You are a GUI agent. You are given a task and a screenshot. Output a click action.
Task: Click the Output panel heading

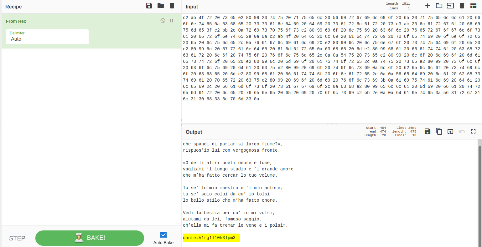[x=194, y=132]
